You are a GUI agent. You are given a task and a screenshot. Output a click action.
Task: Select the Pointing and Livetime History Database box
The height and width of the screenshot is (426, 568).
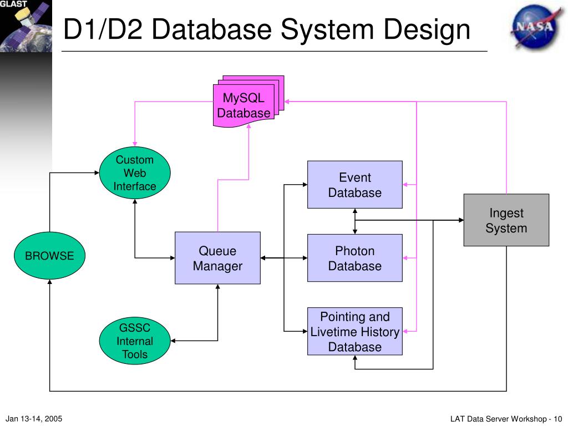point(355,332)
